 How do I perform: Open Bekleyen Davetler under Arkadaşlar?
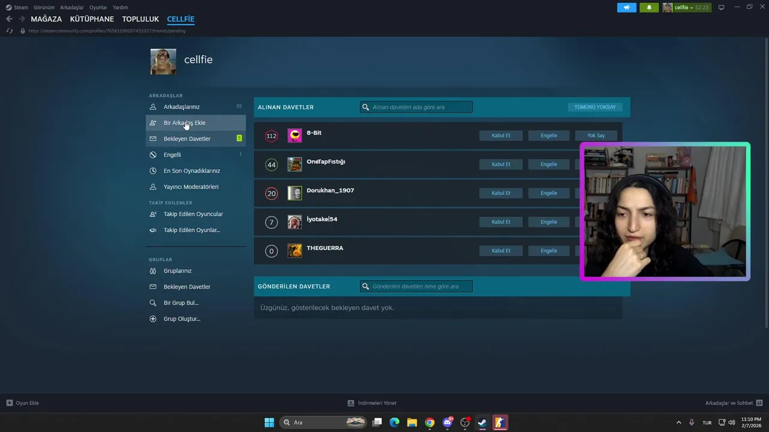click(195, 139)
